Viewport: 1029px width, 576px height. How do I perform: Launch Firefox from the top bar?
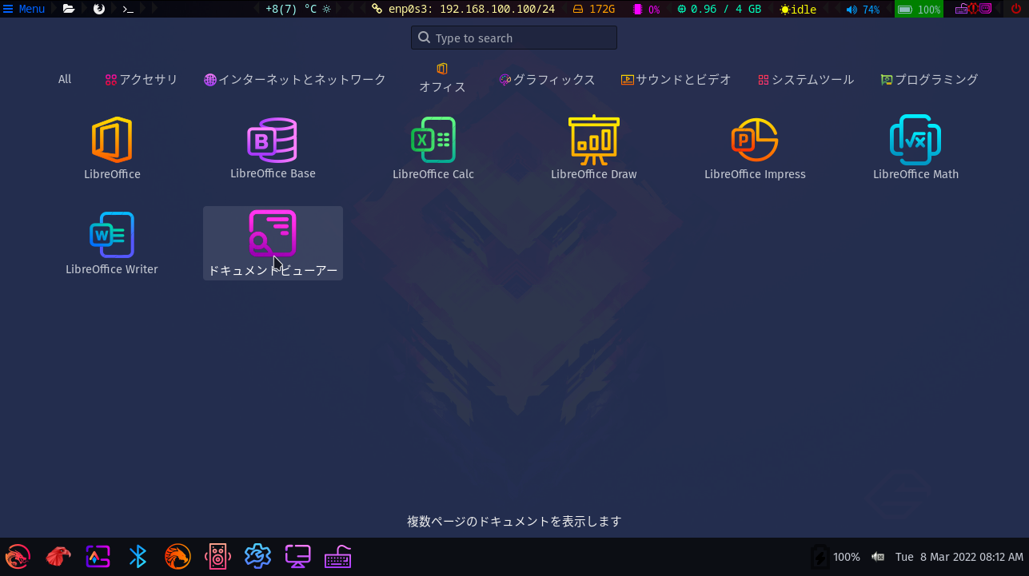(99, 9)
